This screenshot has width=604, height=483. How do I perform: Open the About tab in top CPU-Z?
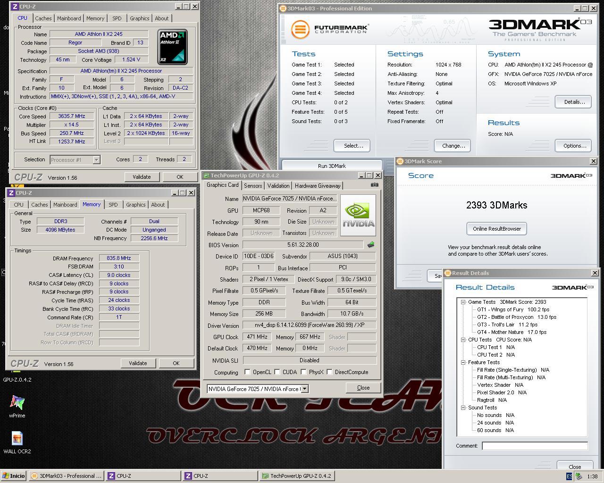pyautogui.click(x=161, y=18)
